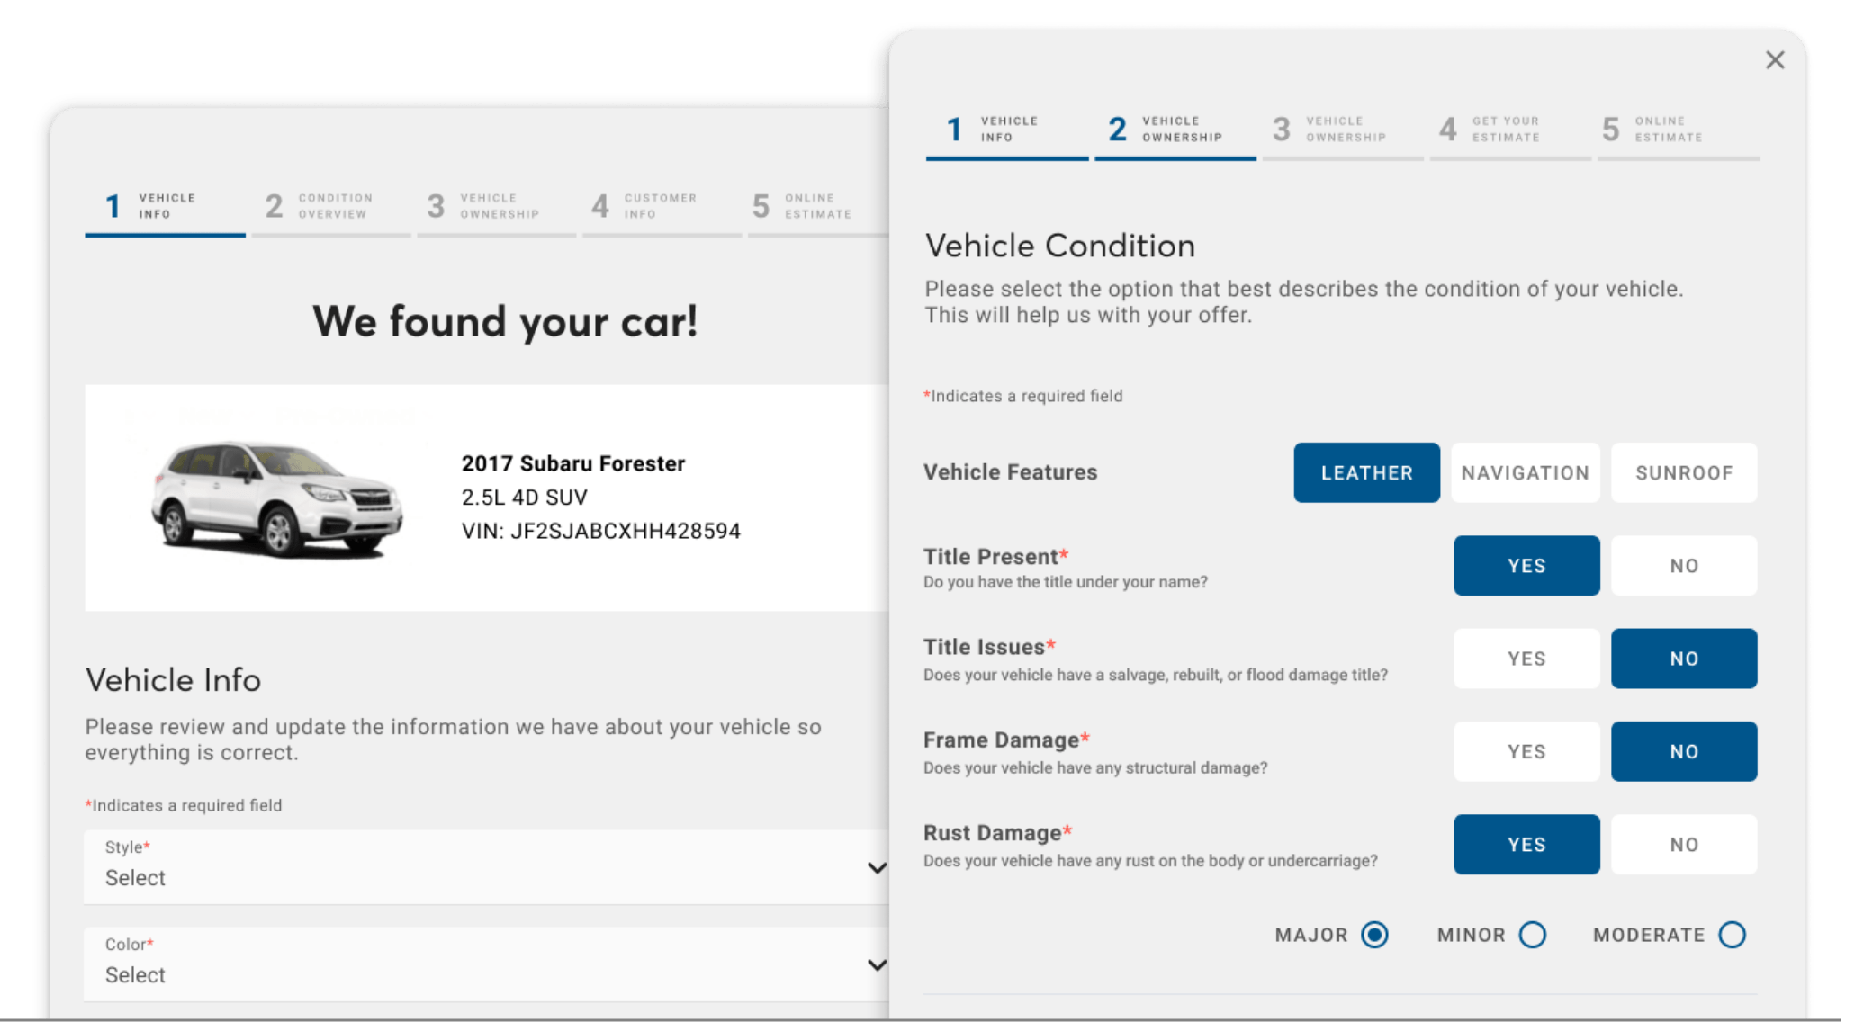Choose No for Title Present
Viewport: 1855px width, 1022px height.
coord(1683,566)
